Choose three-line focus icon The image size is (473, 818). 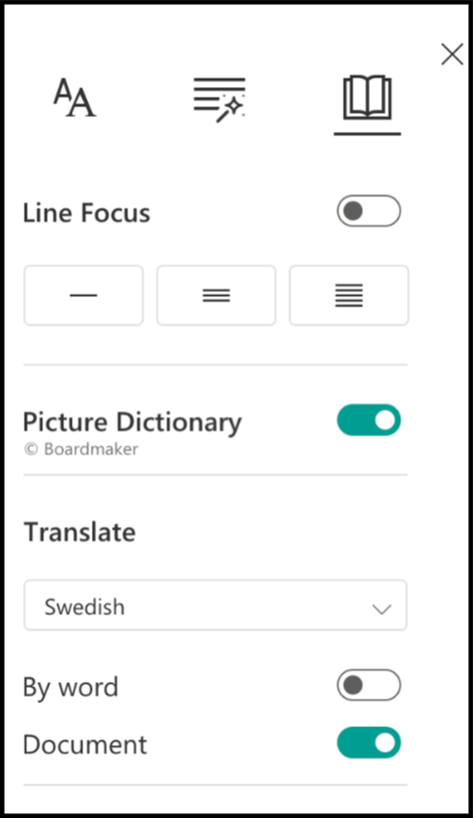[x=216, y=295]
